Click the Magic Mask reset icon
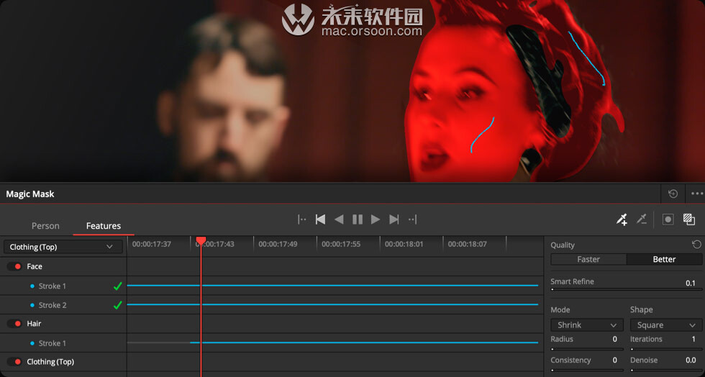The height and width of the screenshot is (377, 705). coord(673,194)
